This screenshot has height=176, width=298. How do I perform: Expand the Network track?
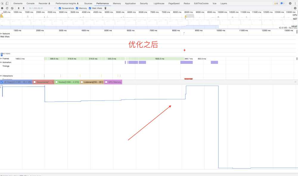pos(1,34)
